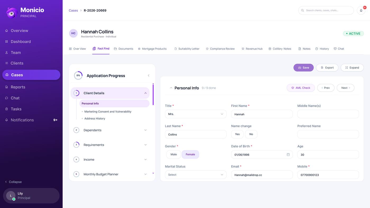Collapse the Personal Info panel chevron
Image resolution: width=370 pixels, height=208 pixels.
[x=171, y=88]
